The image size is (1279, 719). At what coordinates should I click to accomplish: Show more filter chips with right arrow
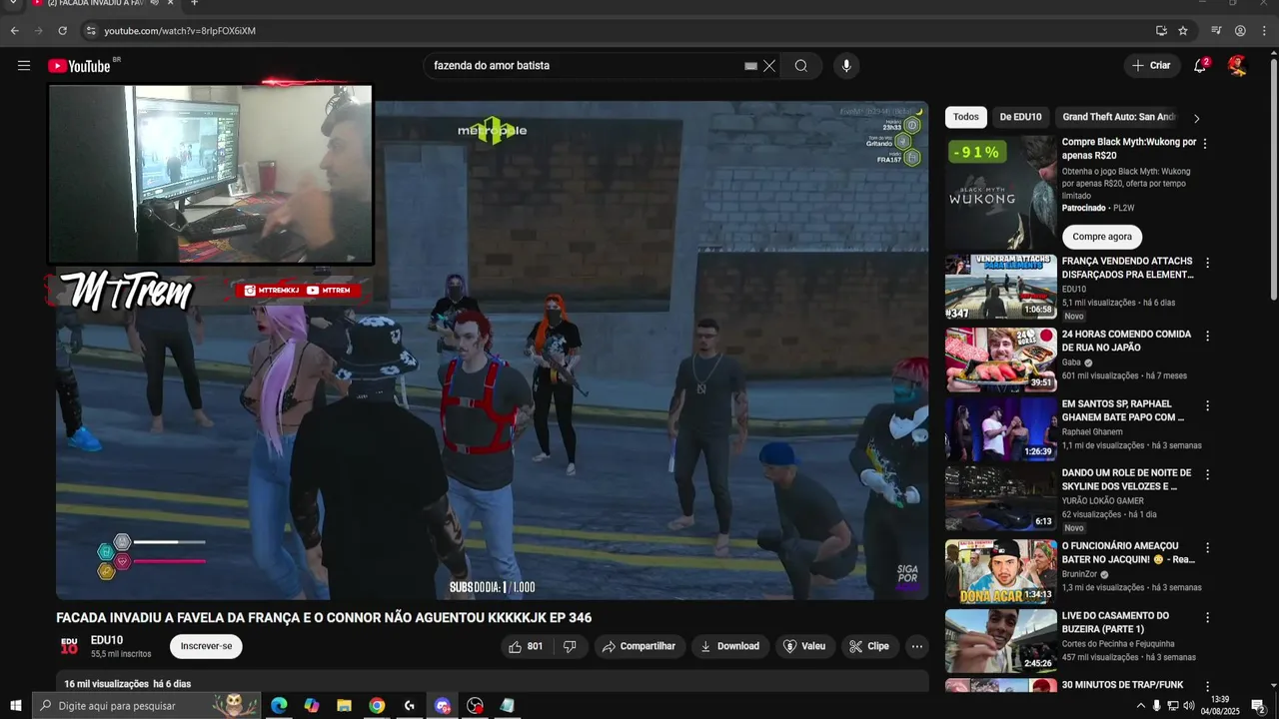1196,118
